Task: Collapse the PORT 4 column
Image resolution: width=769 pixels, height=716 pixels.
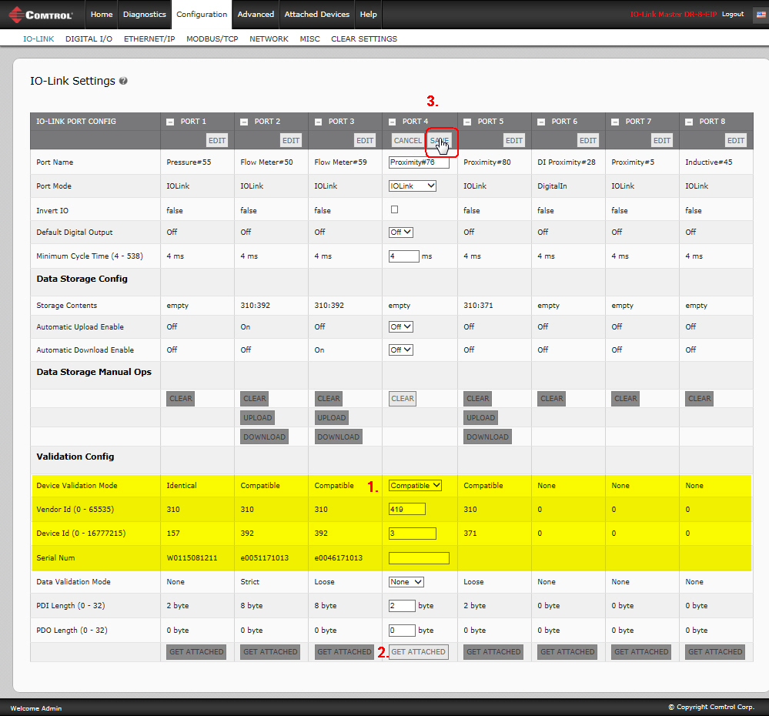Action: tap(392, 122)
